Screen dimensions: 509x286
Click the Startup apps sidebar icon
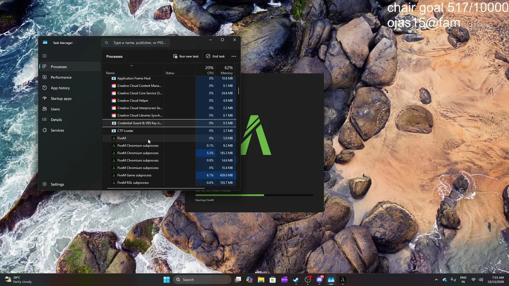(45, 99)
